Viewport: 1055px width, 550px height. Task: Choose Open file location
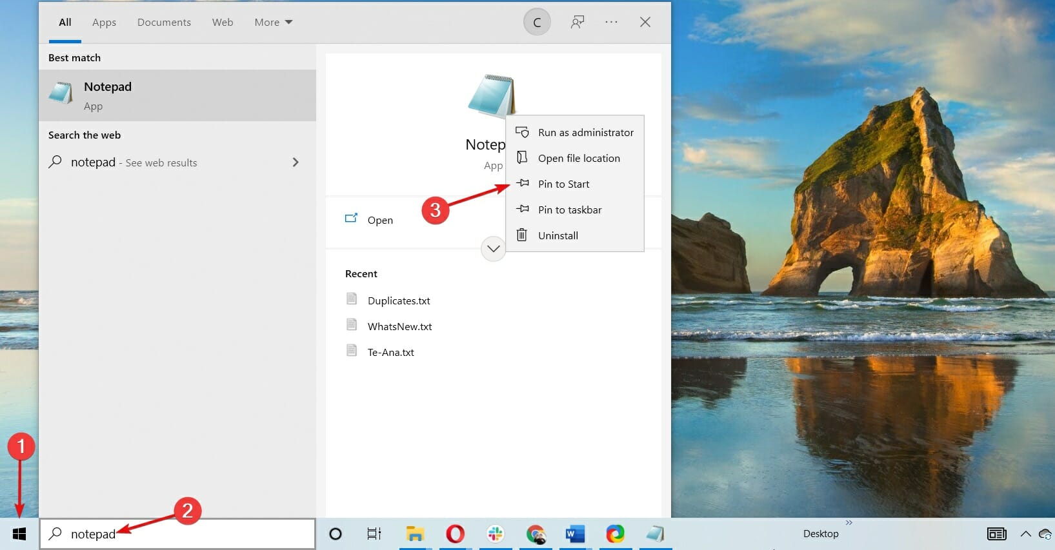click(574, 158)
